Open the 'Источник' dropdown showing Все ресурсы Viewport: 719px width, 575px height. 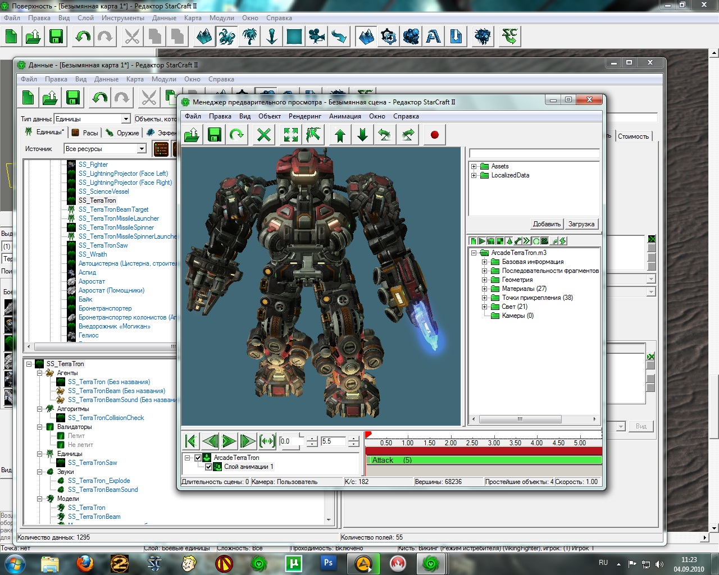pos(142,149)
